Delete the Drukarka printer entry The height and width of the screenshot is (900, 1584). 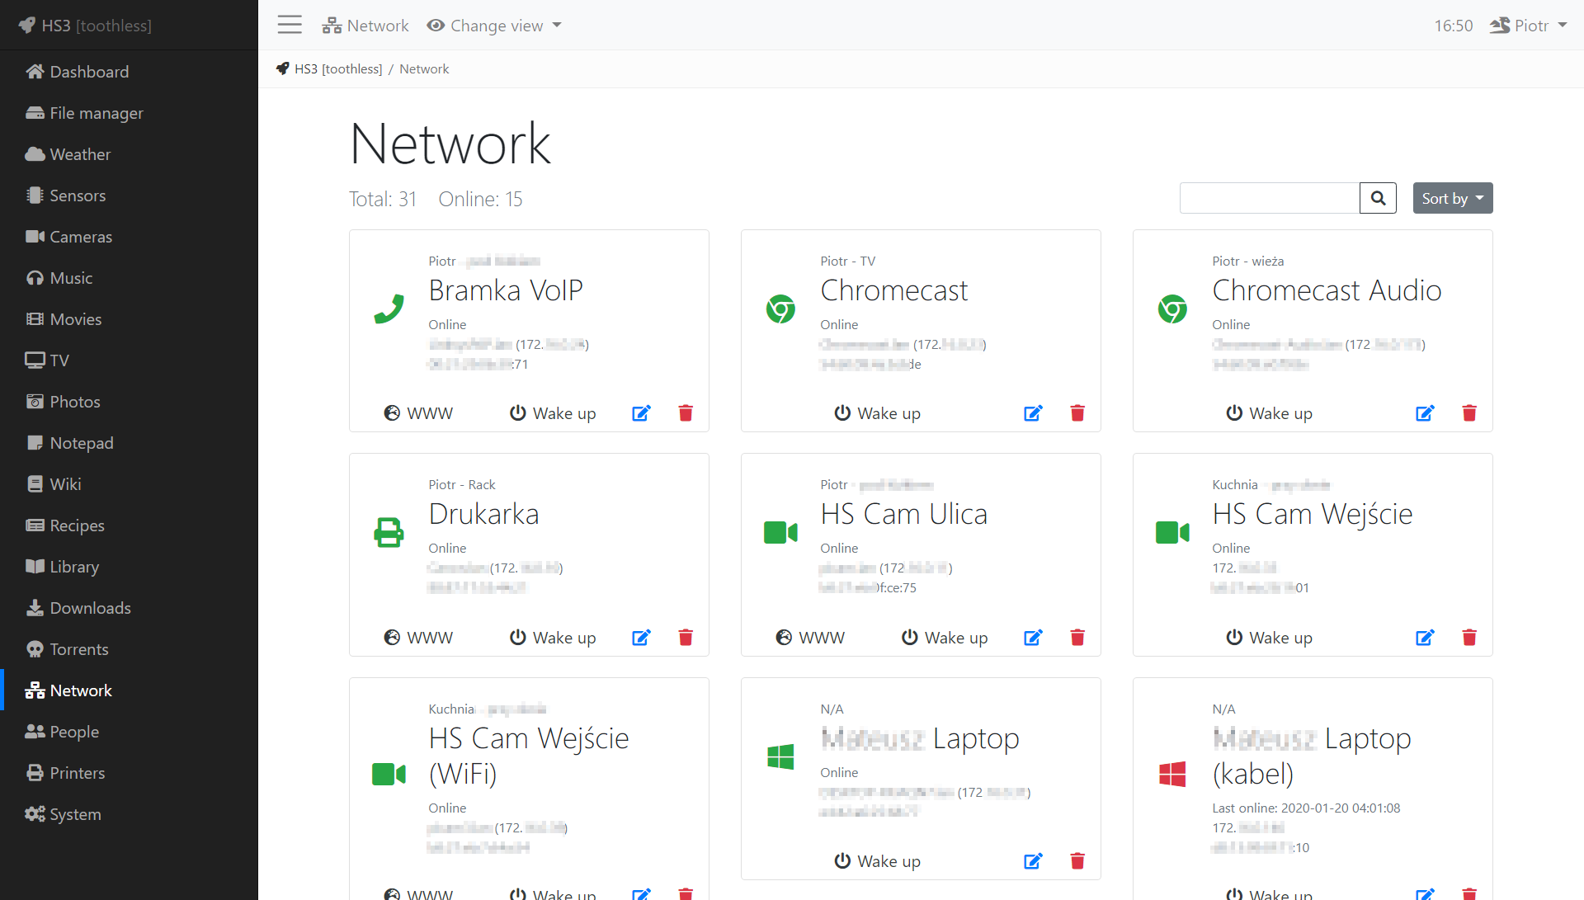pos(686,638)
